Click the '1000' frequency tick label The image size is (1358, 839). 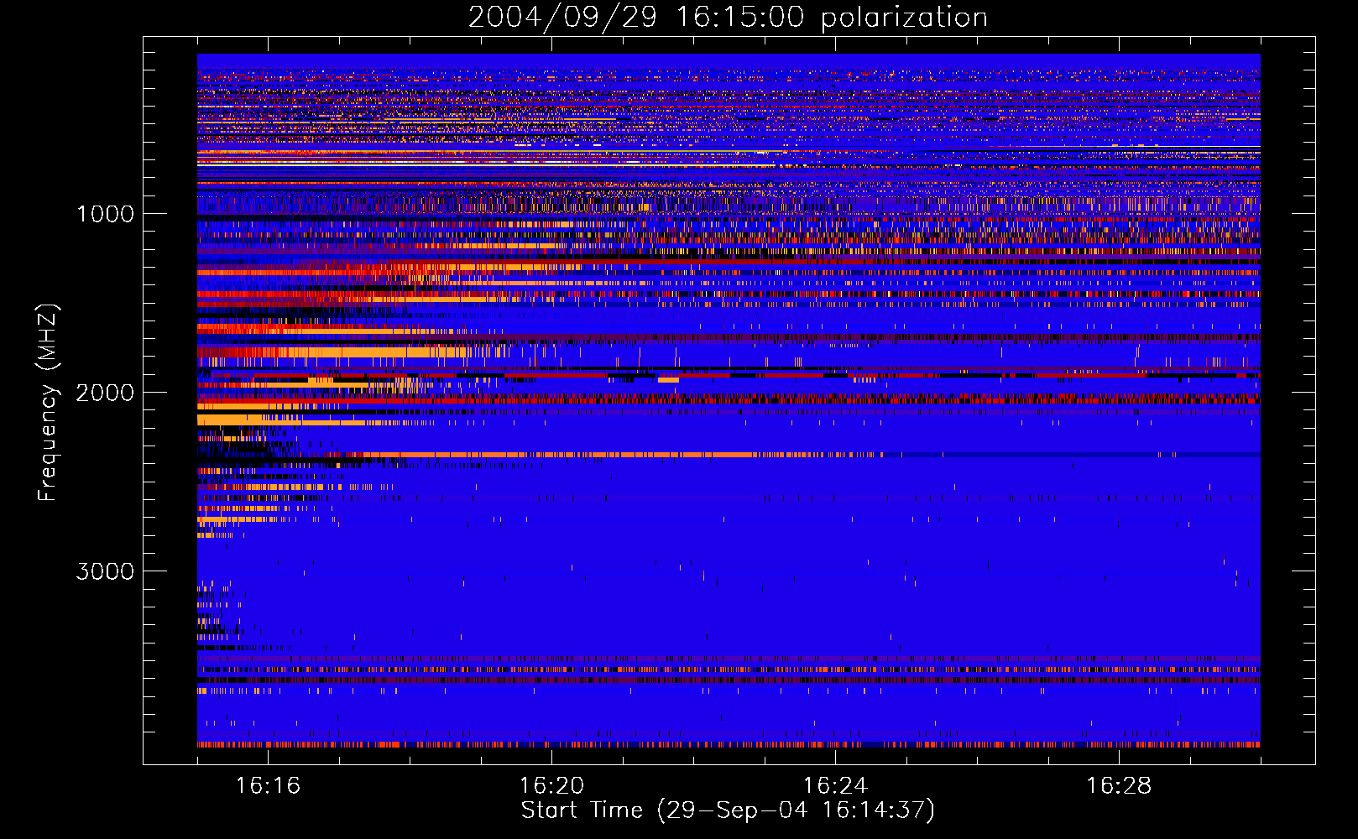pos(105,214)
